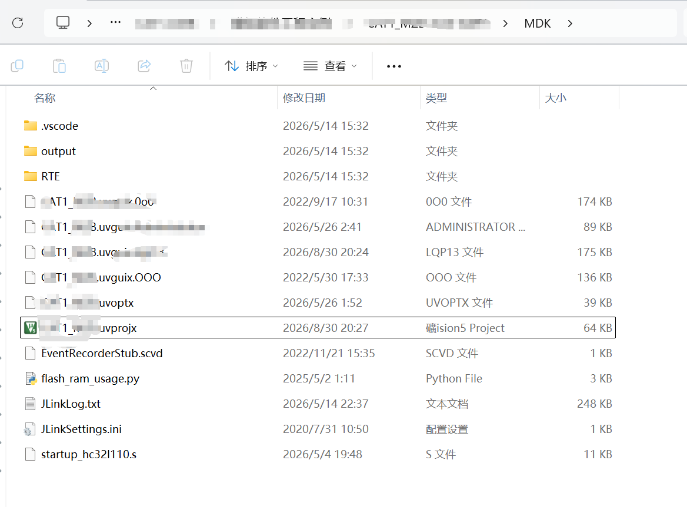This screenshot has width=687, height=507.
Task: Sort by the 大小 column header
Action: tap(556, 98)
